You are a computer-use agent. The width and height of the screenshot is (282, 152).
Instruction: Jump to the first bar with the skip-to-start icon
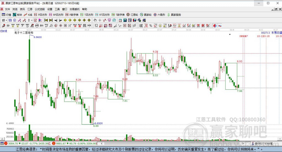click(46, 20)
